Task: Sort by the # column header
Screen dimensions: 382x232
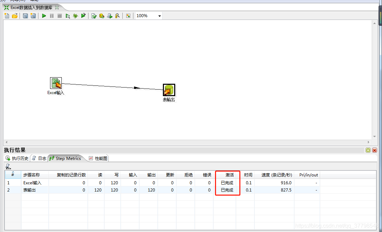Action: (13, 175)
